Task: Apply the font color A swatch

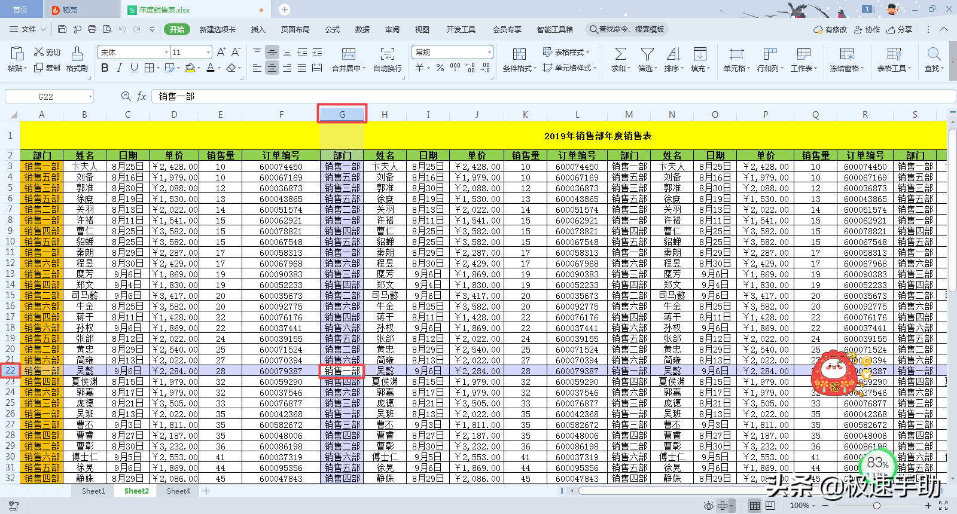Action: coord(211,68)
